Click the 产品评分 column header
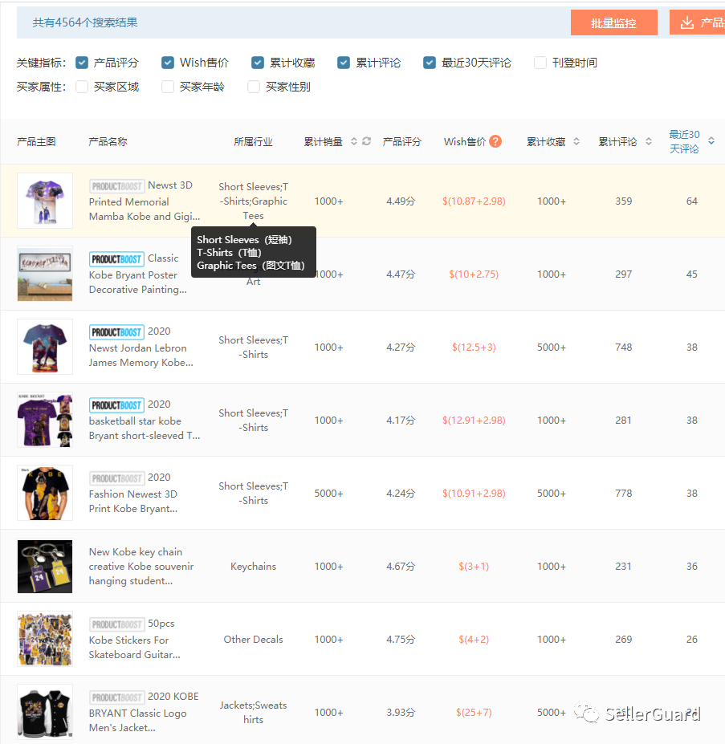 (401, 141)
